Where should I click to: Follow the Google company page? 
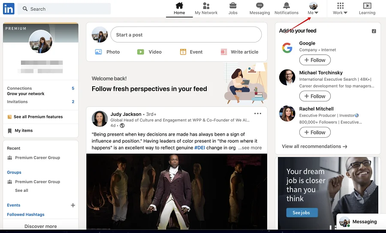(314, 60)
